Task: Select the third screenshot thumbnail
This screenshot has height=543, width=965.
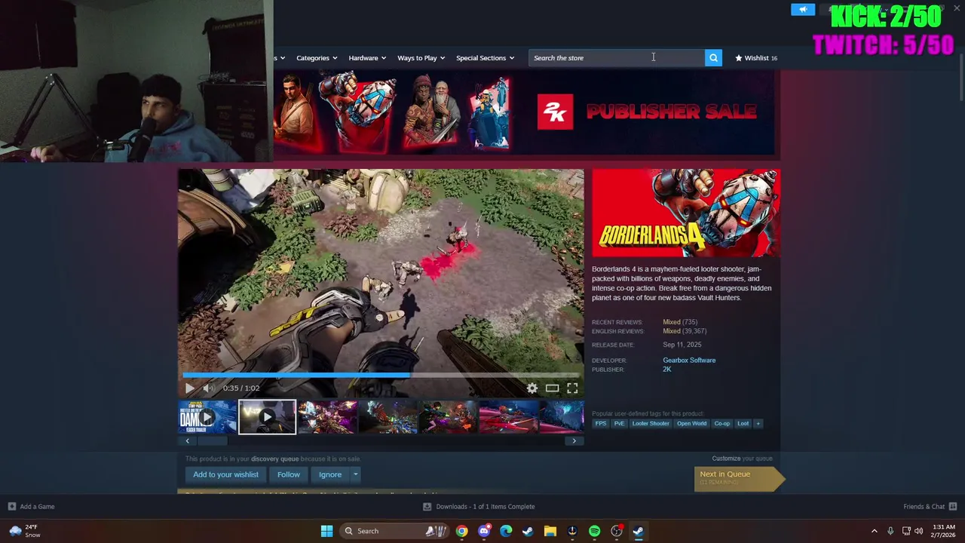Action: (x=327, y=417)
